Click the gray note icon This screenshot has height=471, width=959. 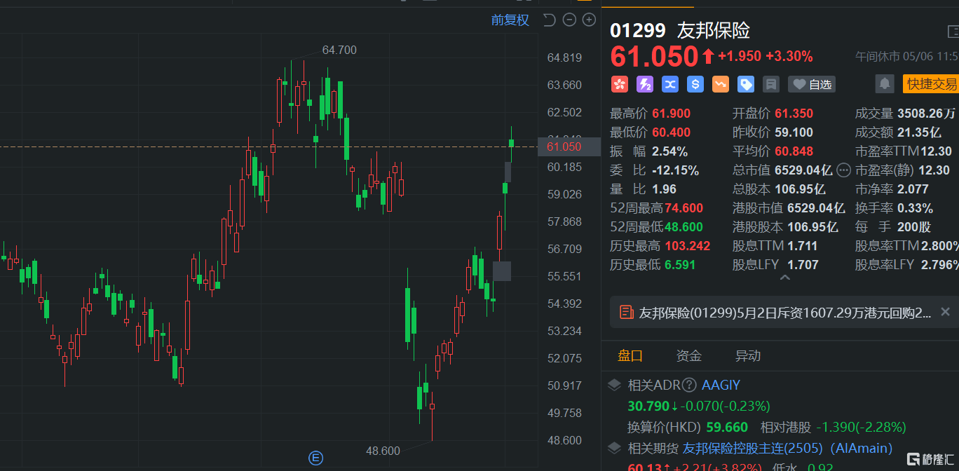[771, 84]
